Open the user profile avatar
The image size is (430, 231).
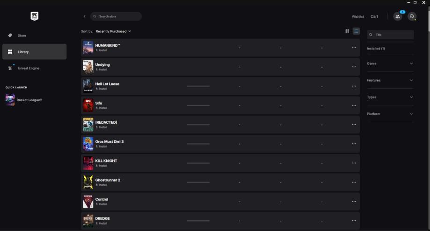(412, 16)
